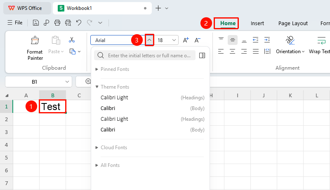Center text horizontally
This screenshot has width=330, height=190.
233,51
